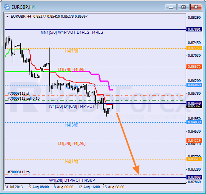The image size is (206, 194).
Task: Select the #70008112 tp take-profit line label
Action: coord(18,172)
